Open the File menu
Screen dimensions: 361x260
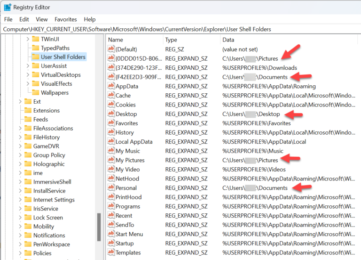click(8, 19)
